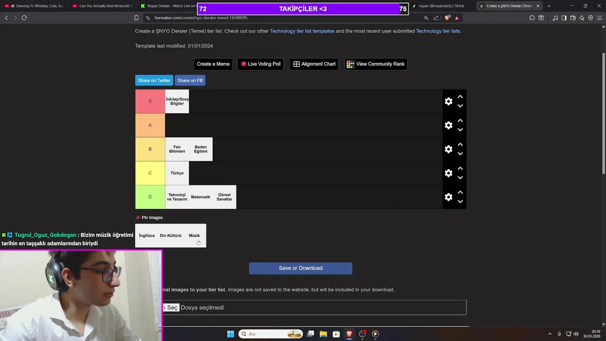The width and height of the screenshot is (606, 341).
Task: Open Brave music playlist icon
Action: click(555, 18)
